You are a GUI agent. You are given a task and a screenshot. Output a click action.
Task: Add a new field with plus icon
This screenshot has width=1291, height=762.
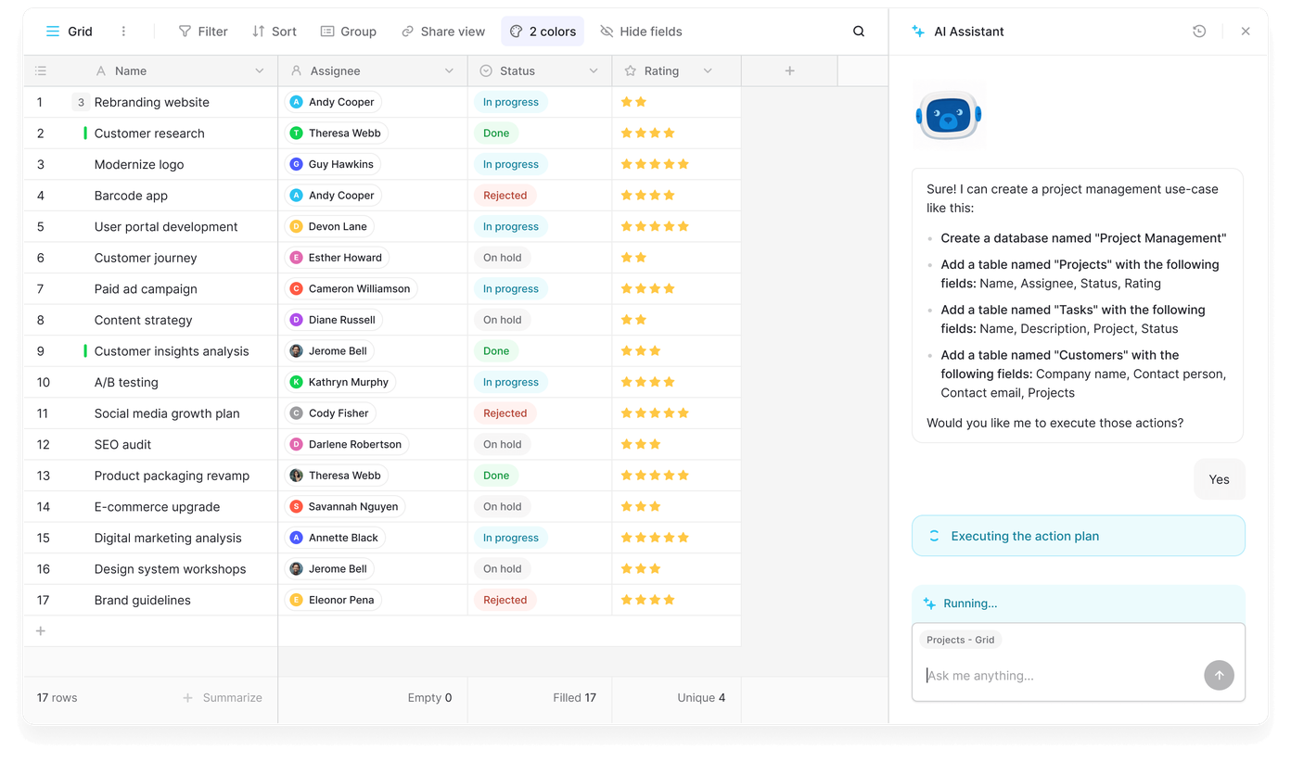click(x=789, y=70)
